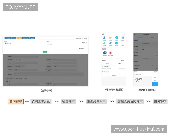Click the refresh icon at the web panel's top right
The image size is (170, 136).
pos(83,38)
